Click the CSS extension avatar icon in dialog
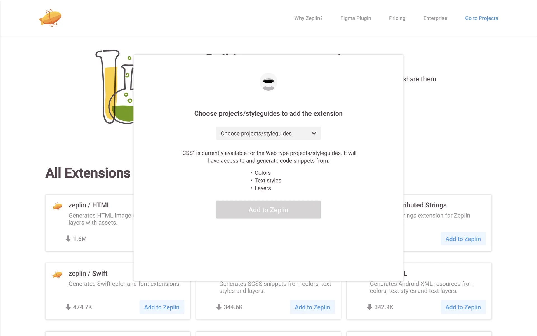 [x=268, y=82]
